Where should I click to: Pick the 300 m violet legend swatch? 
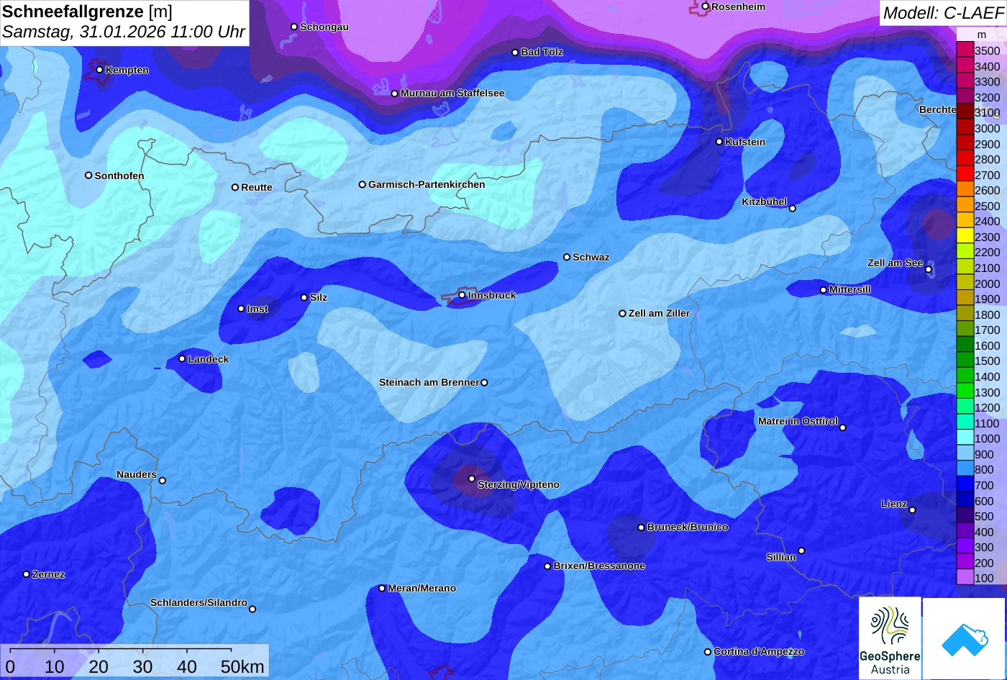tap(965, 547)
